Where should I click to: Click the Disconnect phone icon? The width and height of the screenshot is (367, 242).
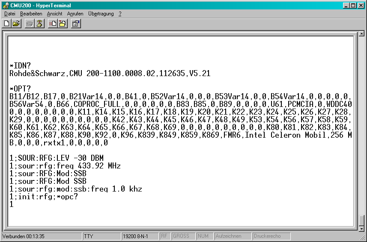pyautogui.click(x=39, y=24)
